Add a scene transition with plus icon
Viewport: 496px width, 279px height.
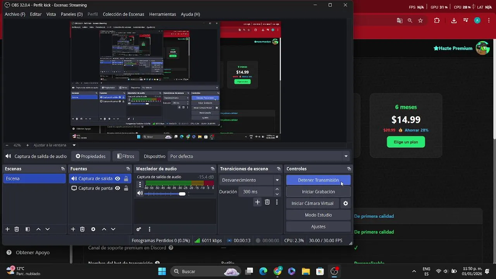click(257, 202)
